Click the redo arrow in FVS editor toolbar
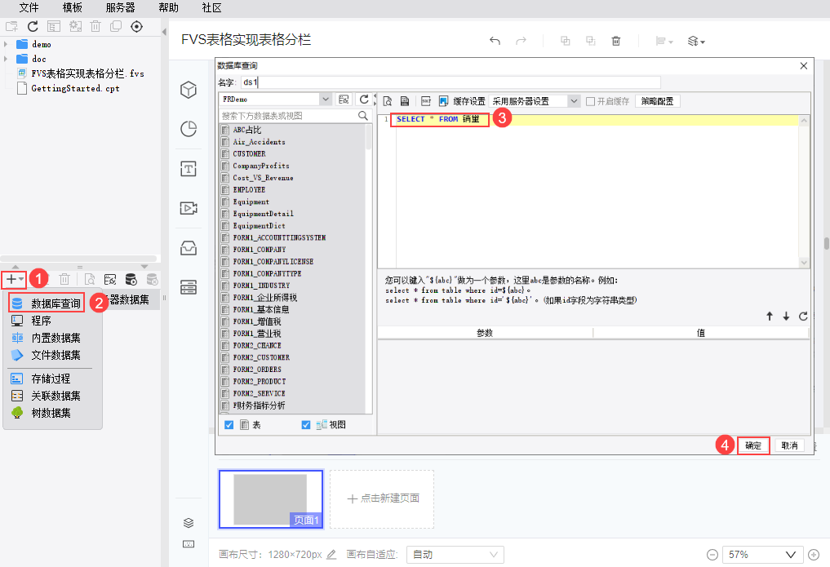The width and height of the screenshot is (830, 567). [522, 41]
